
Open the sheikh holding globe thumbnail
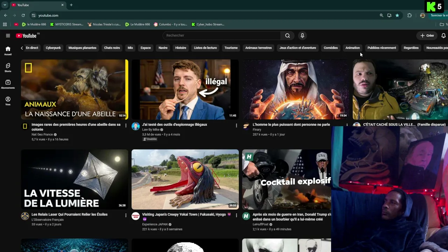296,90
